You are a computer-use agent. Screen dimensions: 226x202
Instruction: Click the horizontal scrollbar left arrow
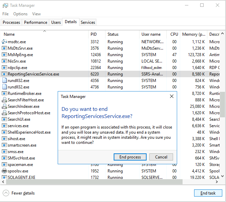click(3, 182)
